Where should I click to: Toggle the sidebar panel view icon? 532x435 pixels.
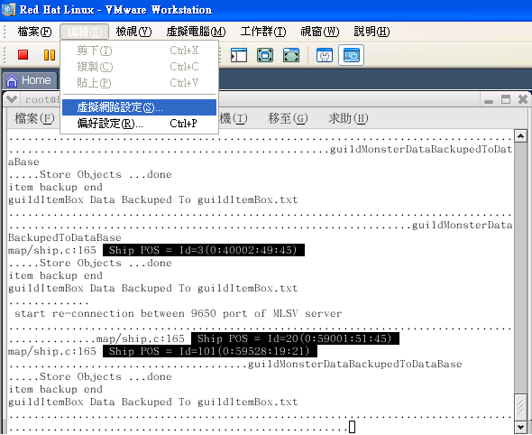239,55
